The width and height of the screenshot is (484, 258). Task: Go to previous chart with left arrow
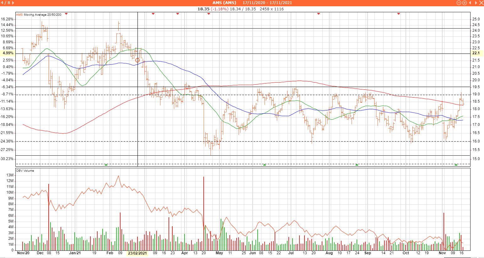[x=470, y=3]
